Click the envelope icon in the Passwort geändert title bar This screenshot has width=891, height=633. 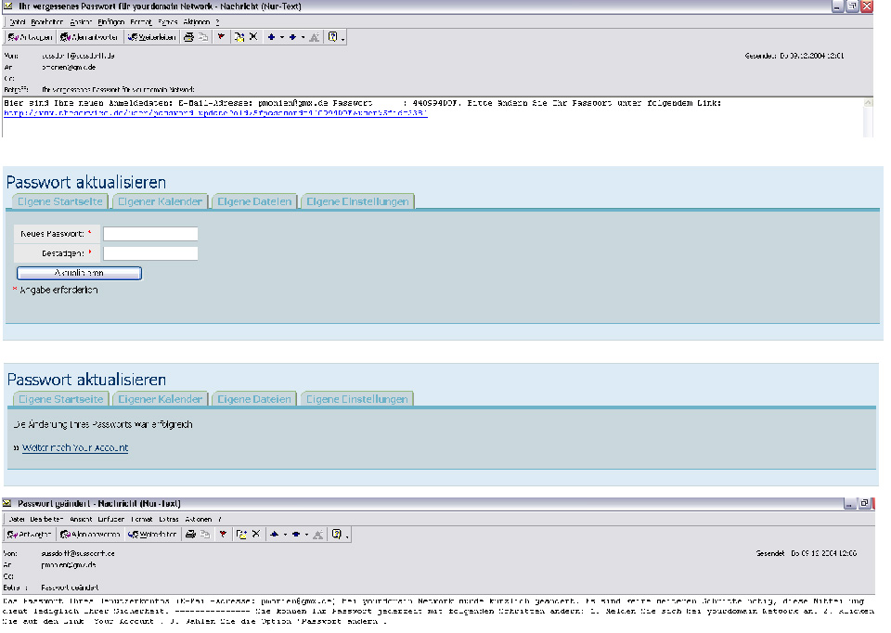(9, 502)
